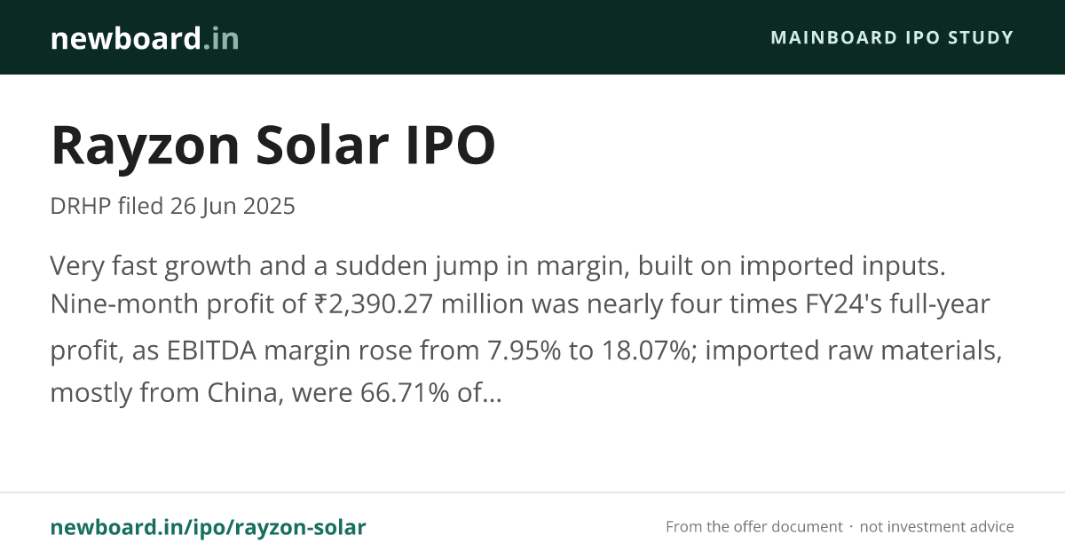Screen dimensions: 1065x559
Task: Click the newboard.in logo
Action: pos(145,38)
